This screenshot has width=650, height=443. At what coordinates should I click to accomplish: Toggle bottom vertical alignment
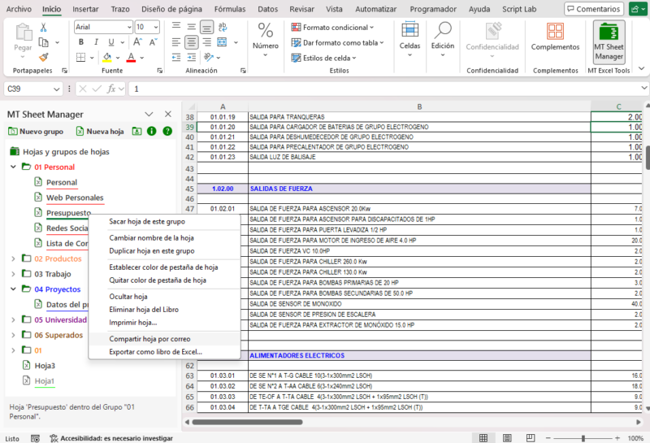coord(206,27)
